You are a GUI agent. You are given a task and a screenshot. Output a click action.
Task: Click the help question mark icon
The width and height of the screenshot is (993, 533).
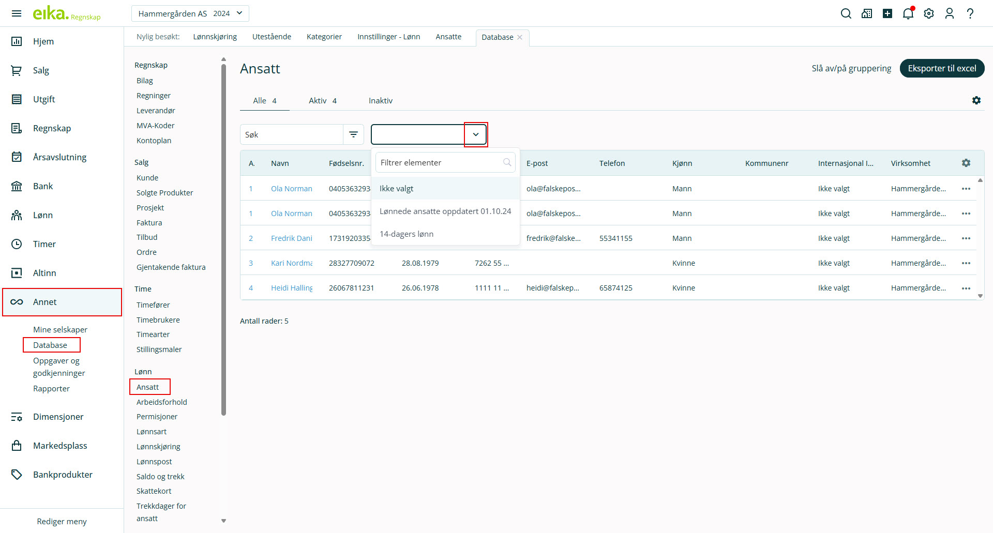click(970, 13)
